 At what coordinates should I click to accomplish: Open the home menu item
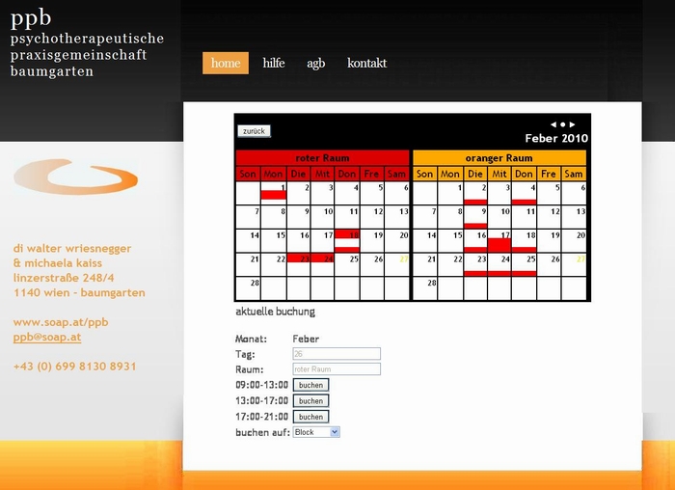pyautogui.click(x=226, y=63)
